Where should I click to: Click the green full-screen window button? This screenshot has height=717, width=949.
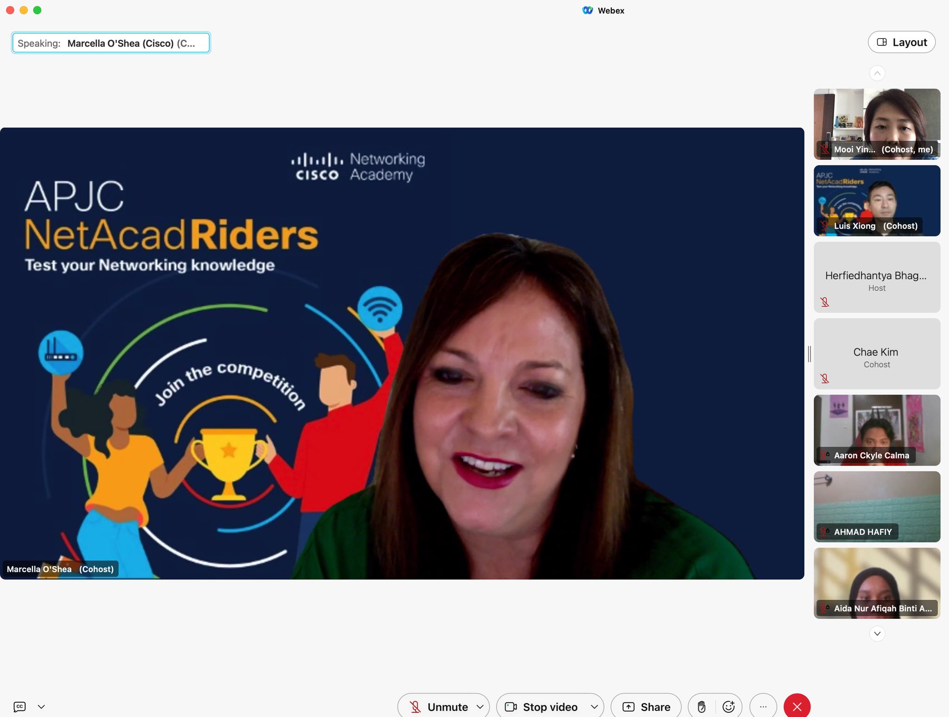tap(38, 10)
